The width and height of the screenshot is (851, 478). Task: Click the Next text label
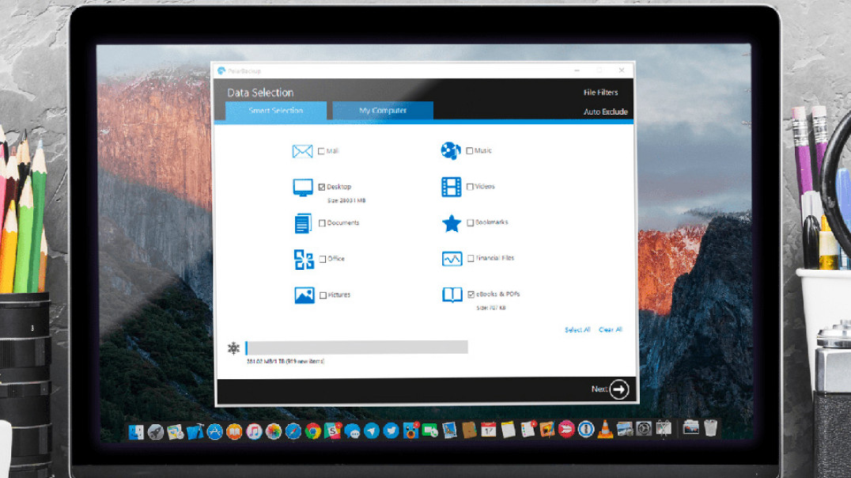tap(599, 389)
